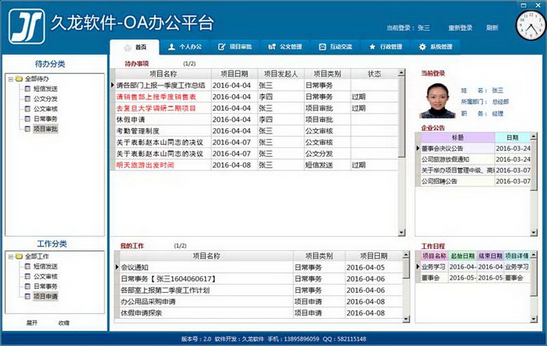Image resolution: width=547 pixels, height=346 pixels.
Task: Select 办公用品采购申请 in 我的工作
Action: [261, 302]
